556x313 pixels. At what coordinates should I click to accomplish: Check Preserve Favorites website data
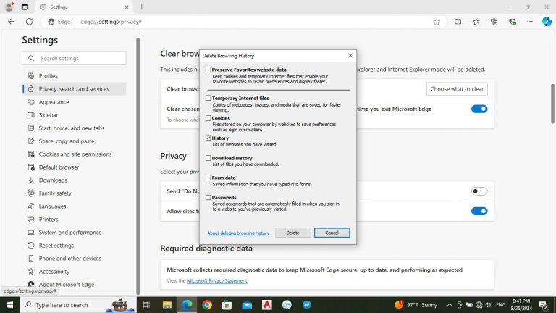208,70
